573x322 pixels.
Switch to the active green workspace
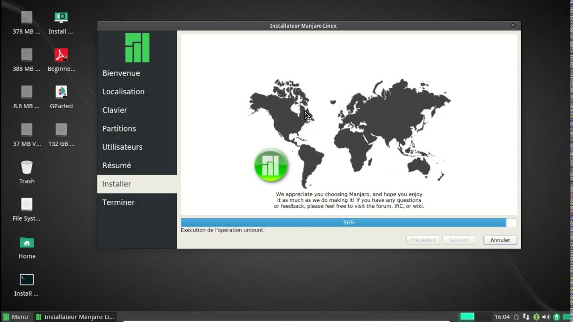(x=467, y=317)
